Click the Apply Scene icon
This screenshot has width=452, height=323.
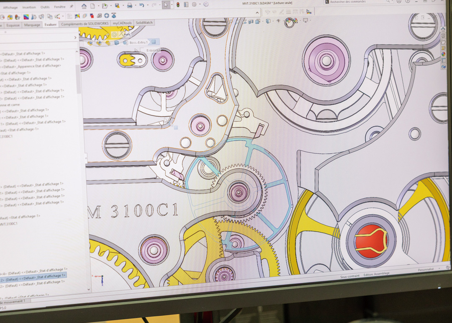click(x=295, y=21)
